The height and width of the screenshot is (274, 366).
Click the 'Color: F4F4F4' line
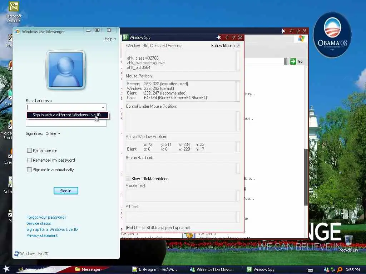point(167,98)
